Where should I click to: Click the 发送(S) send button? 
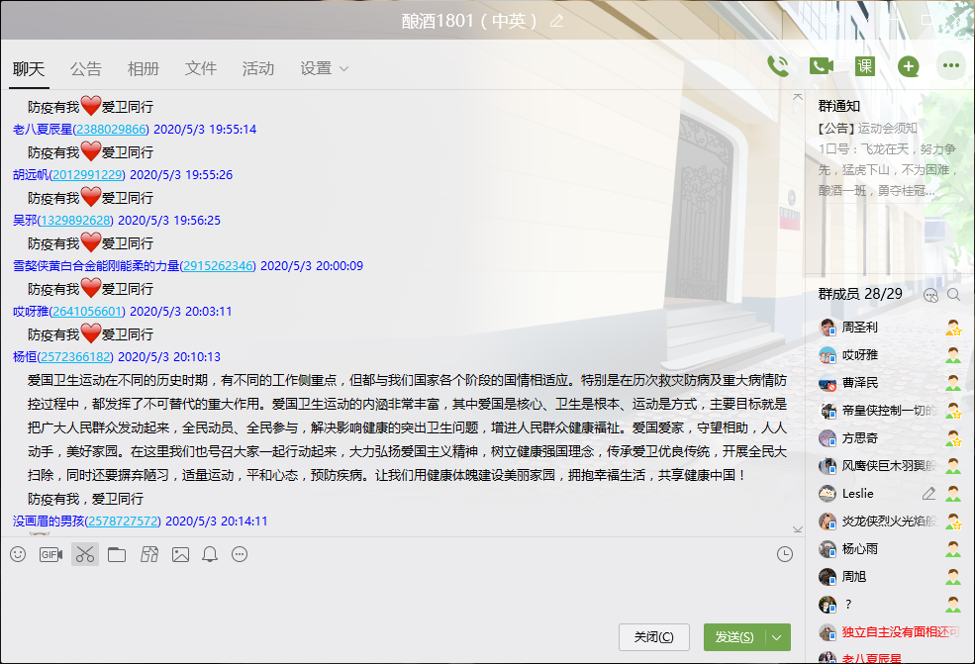(x=733, y=637)
